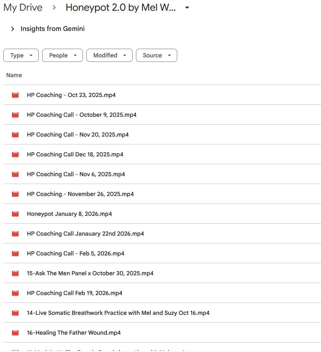This screenshot has height=352, width=321.
Task: Select HP Coaching Call - Nov 20, 2025.mp4
Action: pos(78,135)
